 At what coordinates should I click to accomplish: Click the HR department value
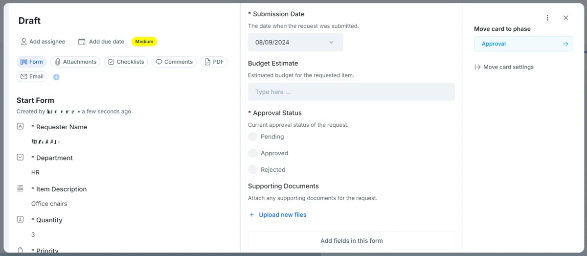(x=35, y=172)
